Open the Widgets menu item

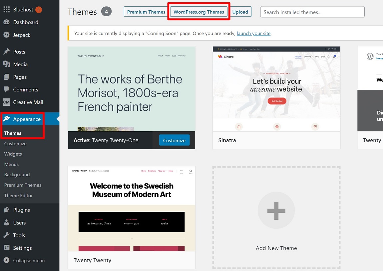tap(13, 154)
